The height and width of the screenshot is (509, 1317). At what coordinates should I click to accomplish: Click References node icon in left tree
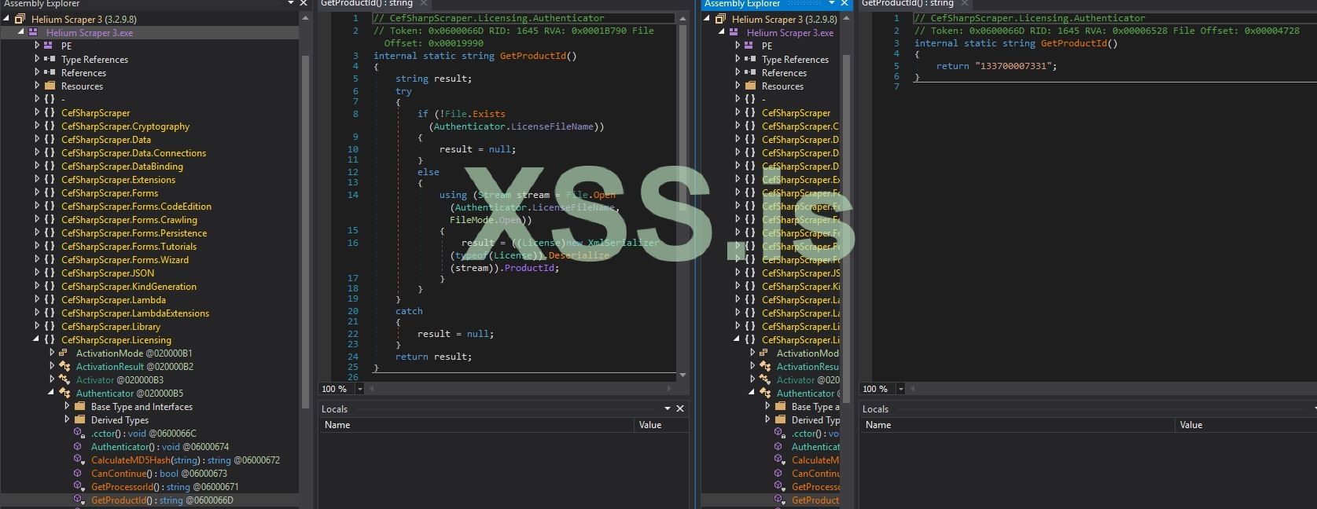[49, 72]
